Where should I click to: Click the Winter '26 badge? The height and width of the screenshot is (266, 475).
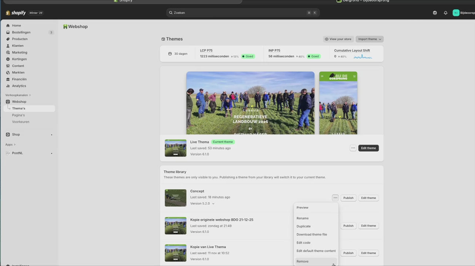click(x=36, y=13)
